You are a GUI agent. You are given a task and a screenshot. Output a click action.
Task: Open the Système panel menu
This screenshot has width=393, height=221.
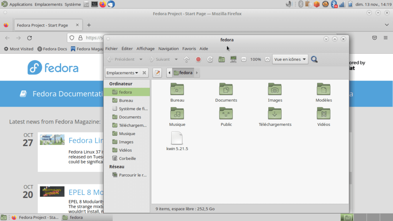click(x=73, y=4)
